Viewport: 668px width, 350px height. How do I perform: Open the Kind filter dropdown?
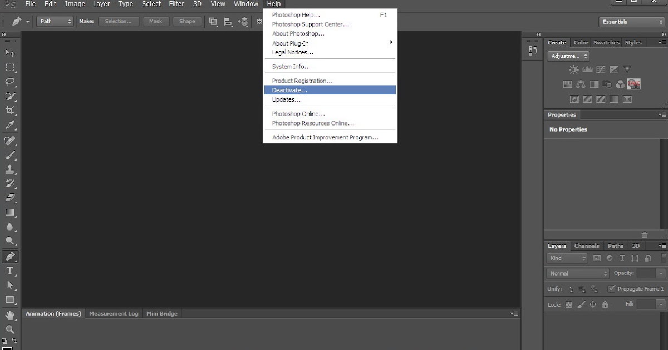point(567,258)
